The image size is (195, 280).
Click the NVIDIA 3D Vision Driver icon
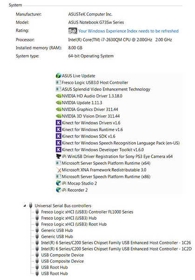click(59, 116)
